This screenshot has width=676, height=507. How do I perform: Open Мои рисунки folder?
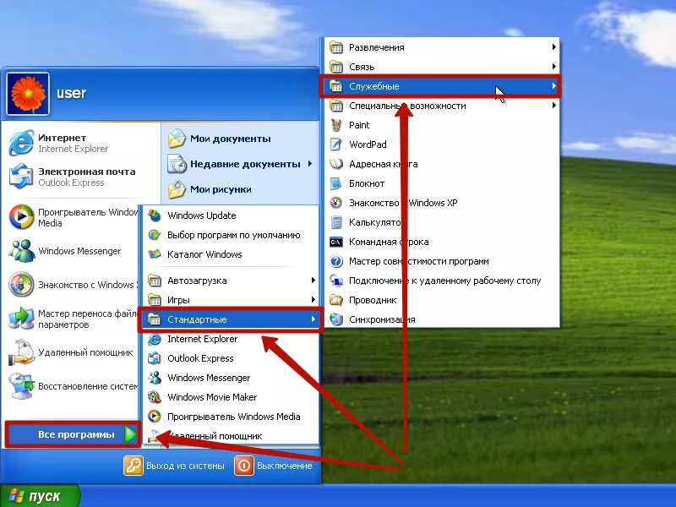pos(210,189)
